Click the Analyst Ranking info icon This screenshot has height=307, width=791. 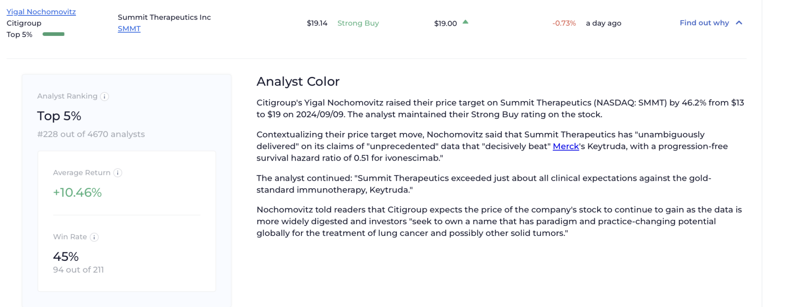click(104, 97)
